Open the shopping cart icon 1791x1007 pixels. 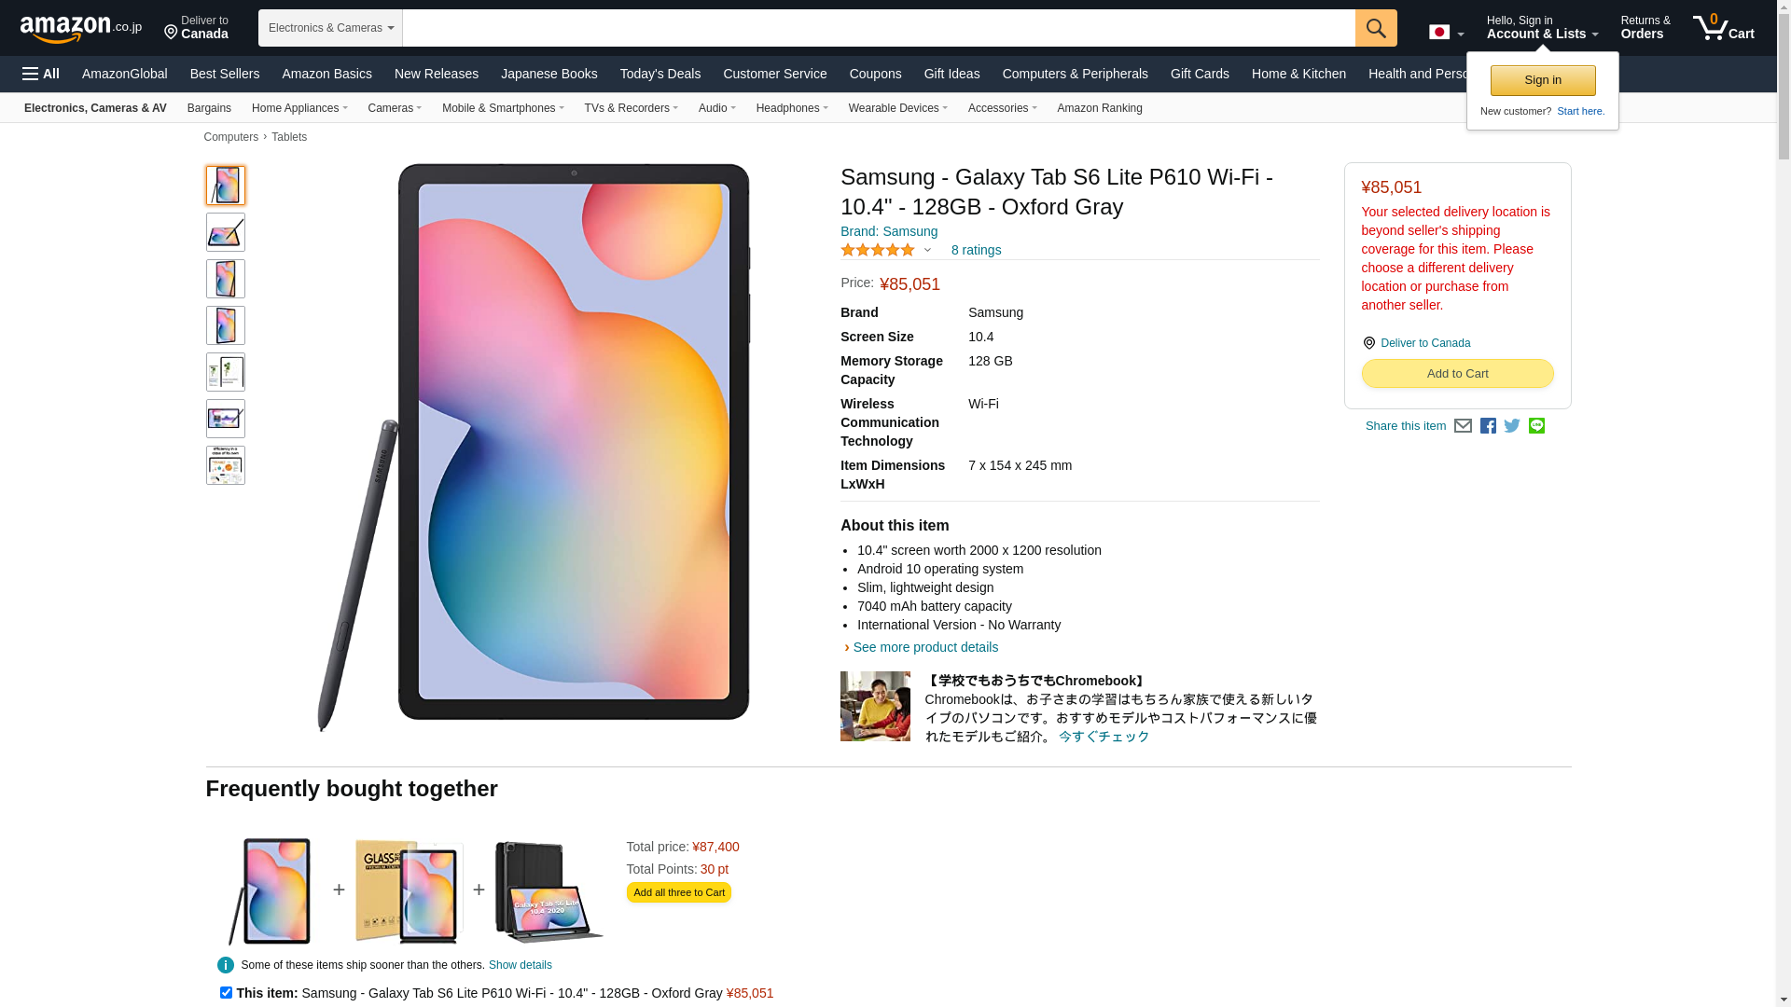coord(1723,28)
